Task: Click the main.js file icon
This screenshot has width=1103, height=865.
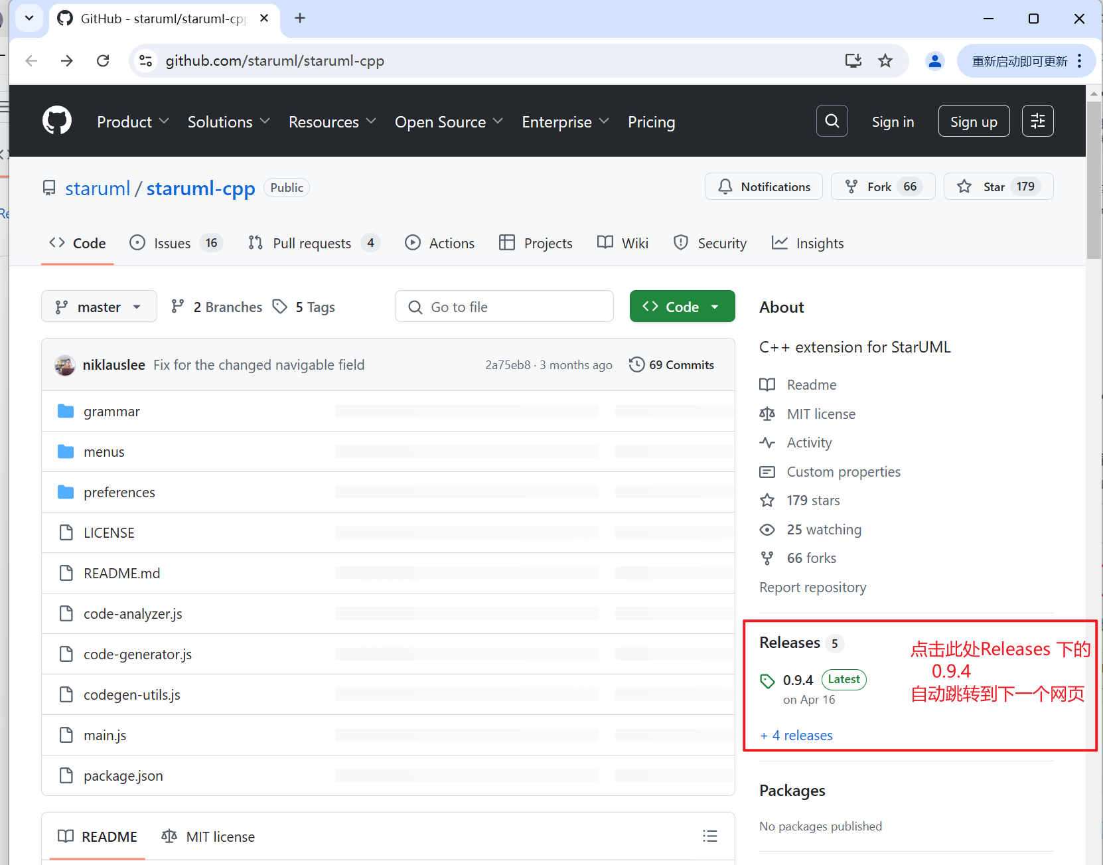Action: point(66,735)
